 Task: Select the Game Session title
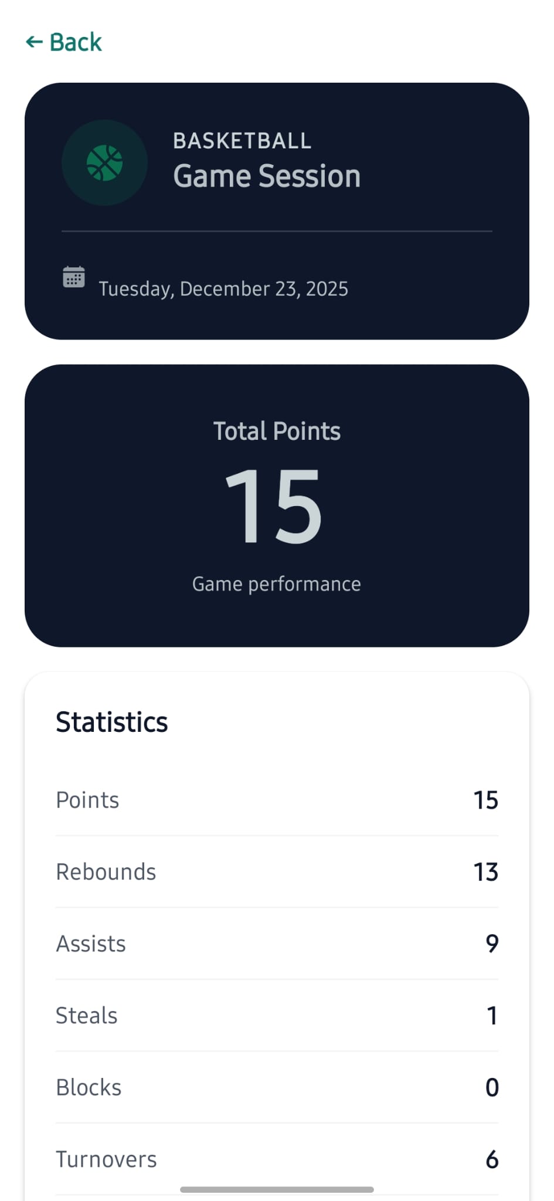coord(267,176)
